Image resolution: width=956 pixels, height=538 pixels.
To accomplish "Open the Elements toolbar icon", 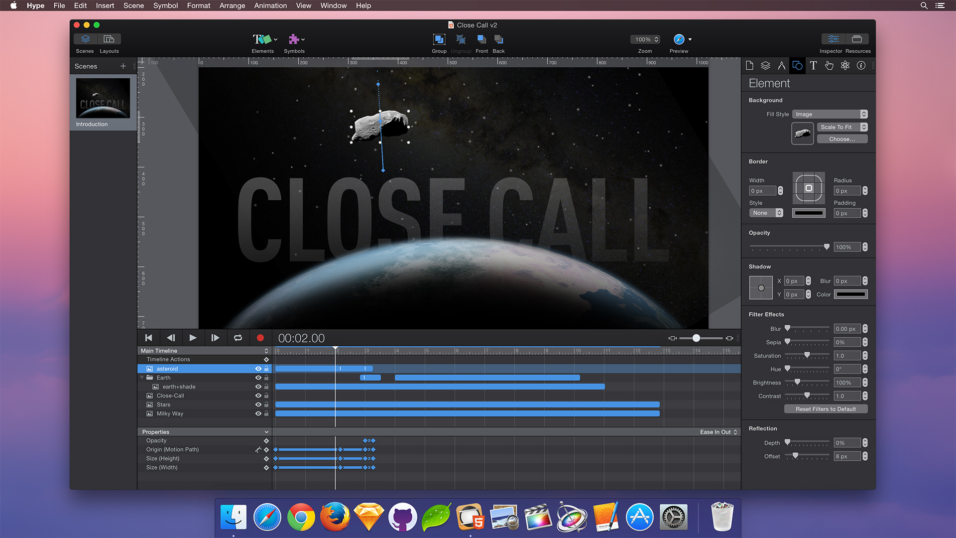I will [x=262, y=39].
